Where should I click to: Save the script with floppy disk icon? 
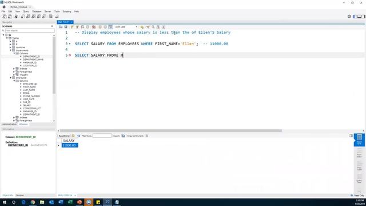point(66,27)
